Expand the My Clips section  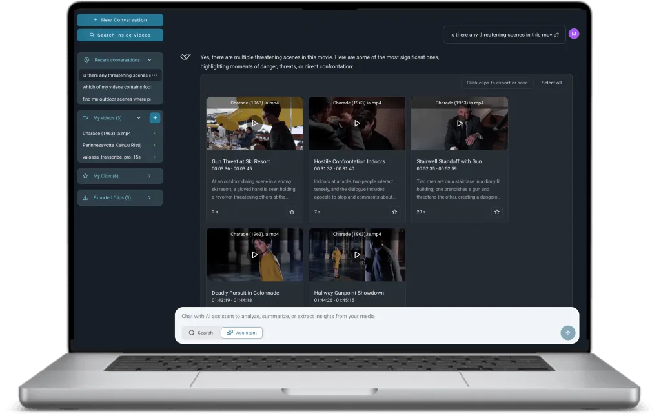click(120, 176)
